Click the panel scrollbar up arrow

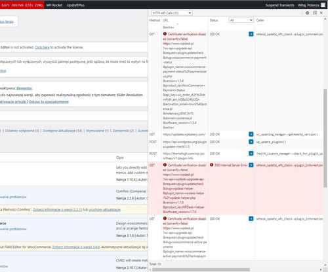pos(325,19)
